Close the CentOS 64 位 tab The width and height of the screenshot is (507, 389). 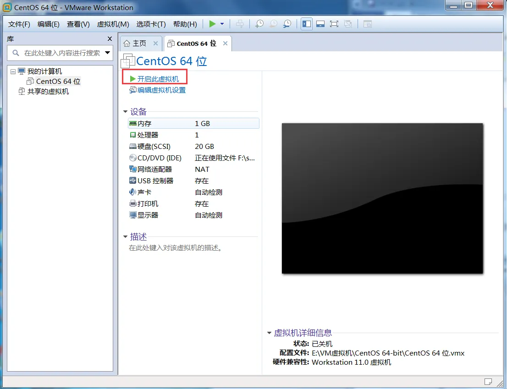226,43
